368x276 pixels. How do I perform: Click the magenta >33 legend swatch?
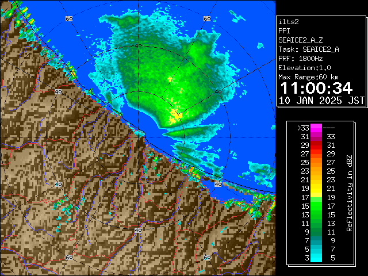[316, 128]
